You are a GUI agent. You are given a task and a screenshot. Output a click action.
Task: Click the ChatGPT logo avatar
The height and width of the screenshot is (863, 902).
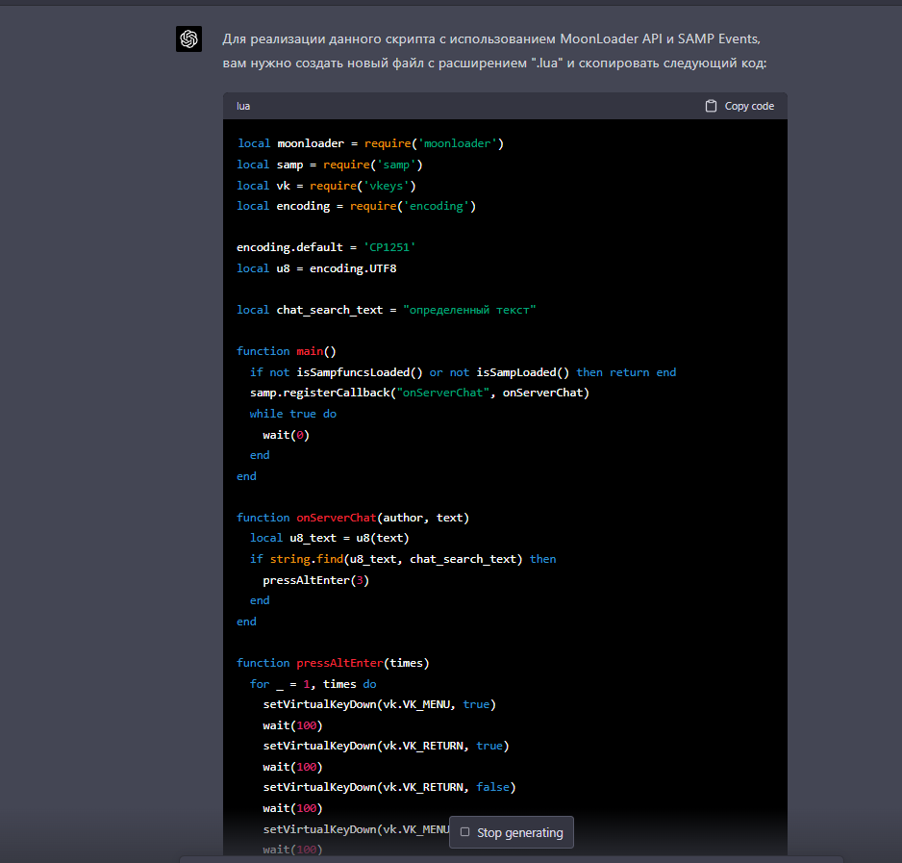tap(188, 38)
